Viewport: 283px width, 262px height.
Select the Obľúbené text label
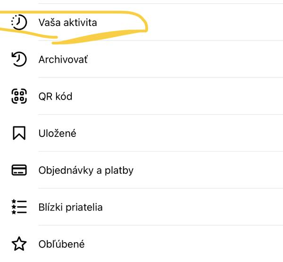click(61, 244)
